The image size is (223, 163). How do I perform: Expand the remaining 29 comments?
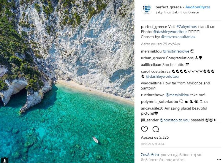coord(161,44)
